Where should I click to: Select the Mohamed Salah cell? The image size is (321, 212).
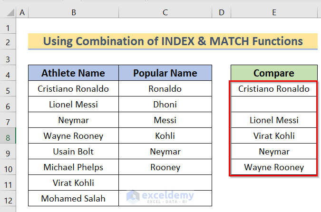point(73,199)
